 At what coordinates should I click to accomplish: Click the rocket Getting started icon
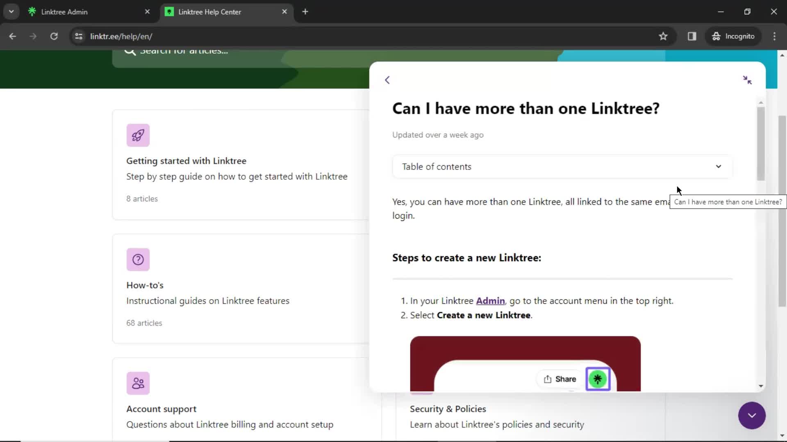138,135
